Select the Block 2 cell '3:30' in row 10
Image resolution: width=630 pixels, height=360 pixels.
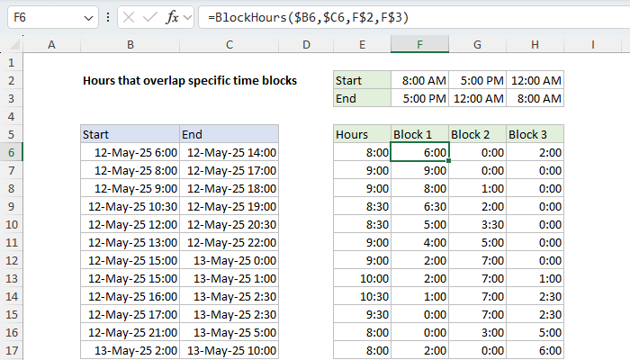tap(477, 224)
